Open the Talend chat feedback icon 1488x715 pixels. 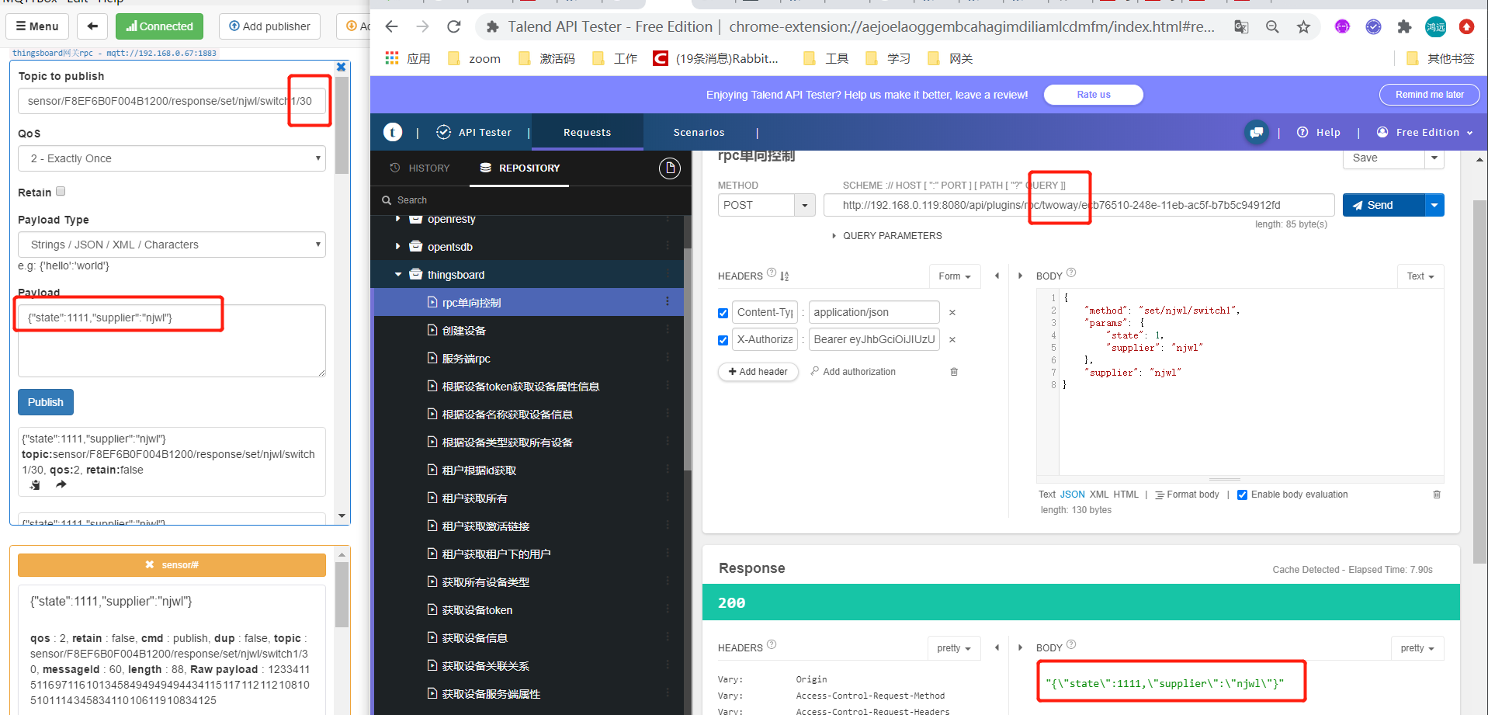pyautogui.click(x=1256, y=132)
